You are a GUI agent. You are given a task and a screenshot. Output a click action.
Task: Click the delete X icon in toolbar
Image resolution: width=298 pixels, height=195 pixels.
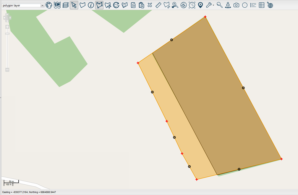coord(150,5)
